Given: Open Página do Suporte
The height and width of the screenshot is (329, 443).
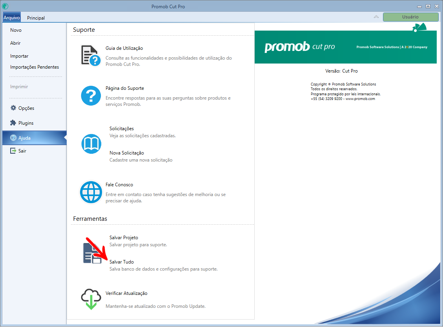Looking at the screenshot, I should point(125,88).
